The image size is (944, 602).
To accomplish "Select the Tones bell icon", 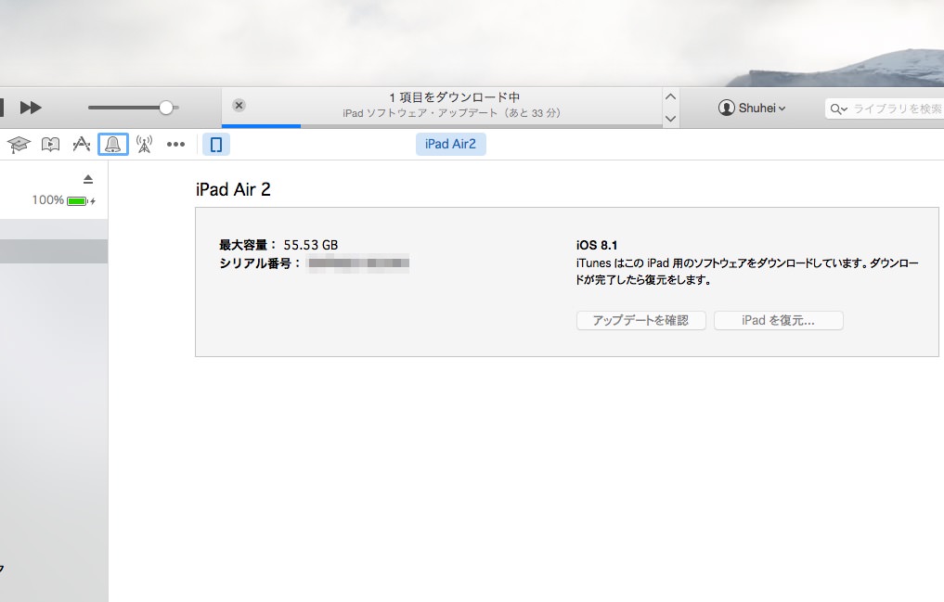I will click(x=113, y=145).
